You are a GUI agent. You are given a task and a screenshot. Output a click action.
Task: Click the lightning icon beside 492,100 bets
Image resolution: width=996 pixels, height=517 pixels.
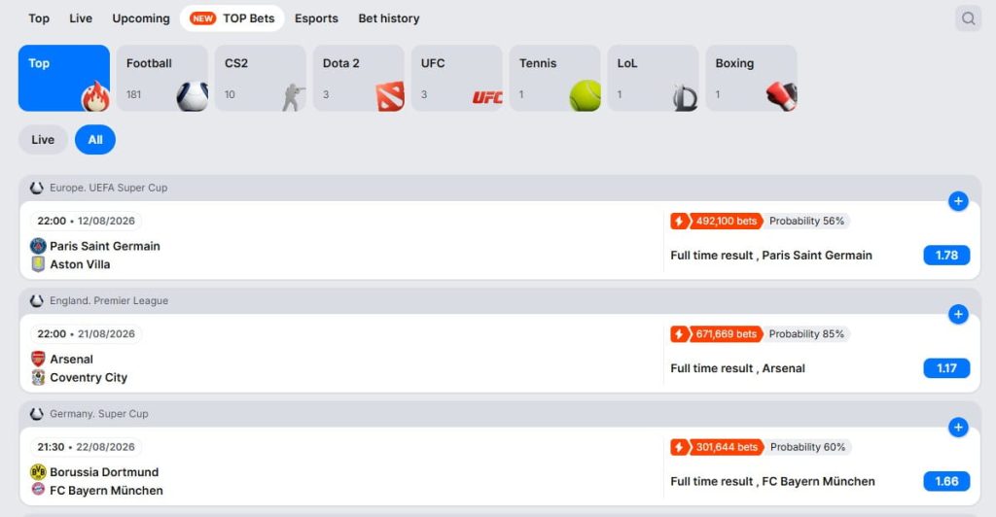tap(679, 221)
